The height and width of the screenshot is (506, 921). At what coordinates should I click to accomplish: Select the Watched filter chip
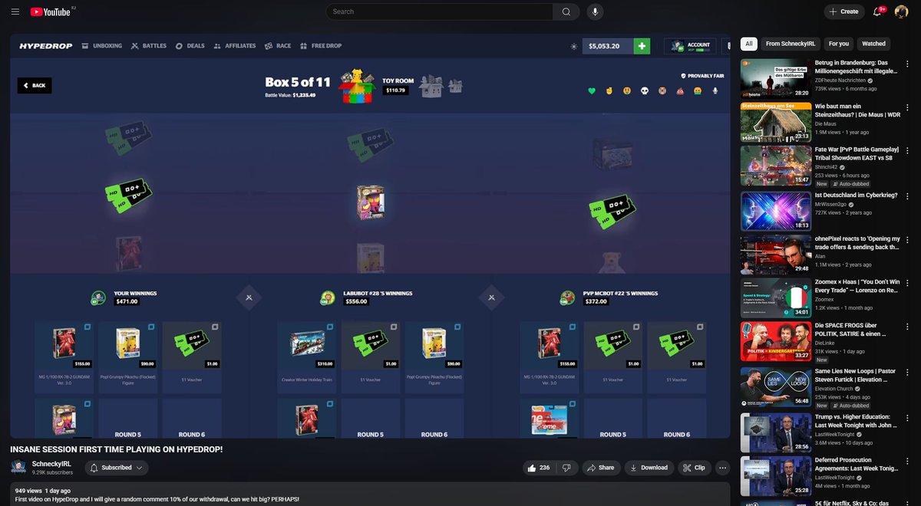[x=873, y=44]
